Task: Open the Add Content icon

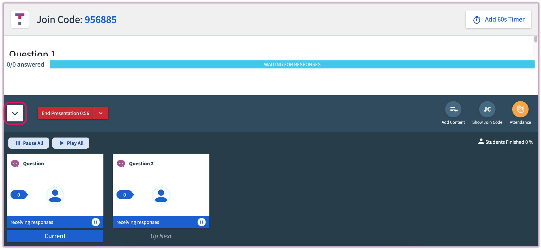Action: pyautogui.click(x=453, y=110)
